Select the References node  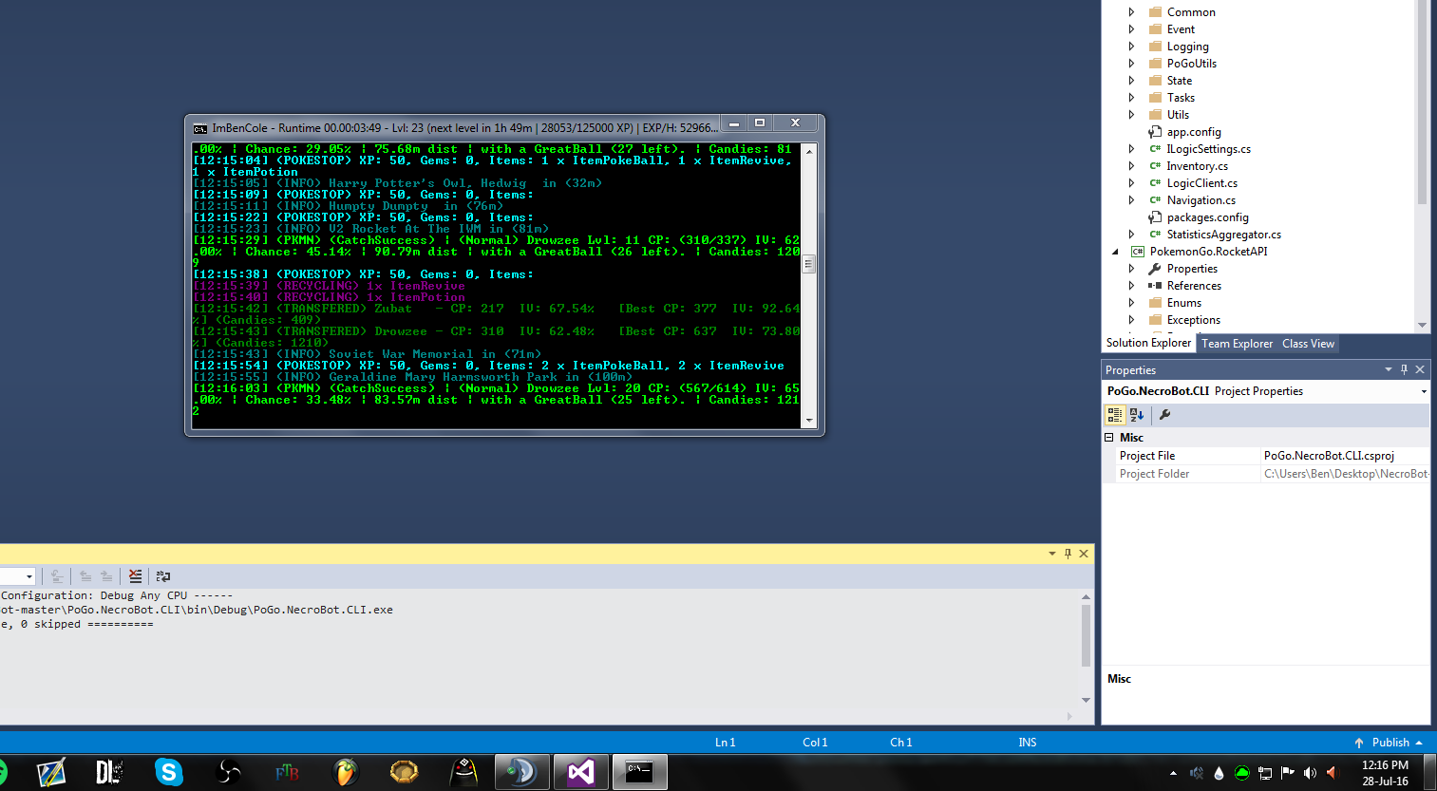click(1194, 286)
